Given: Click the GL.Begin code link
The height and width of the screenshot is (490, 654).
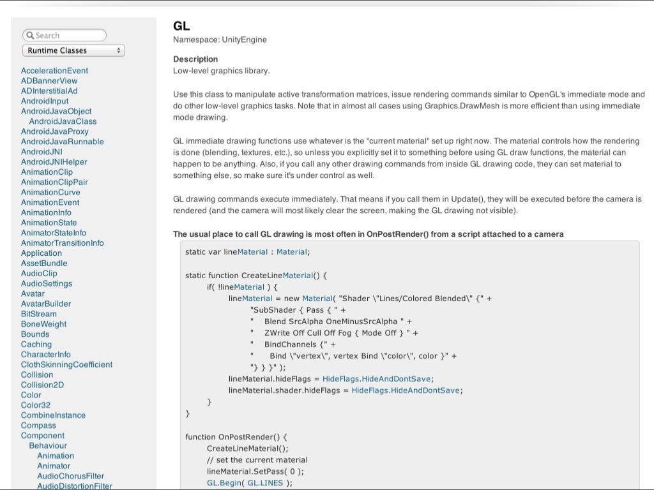Looking at the screenshot, I should (224, 484).
